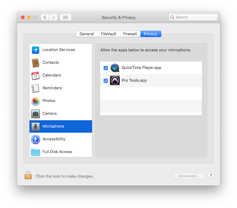Click the QuickTime Player app icon
The width and height of the screenshot is (237, 208).
115,68
